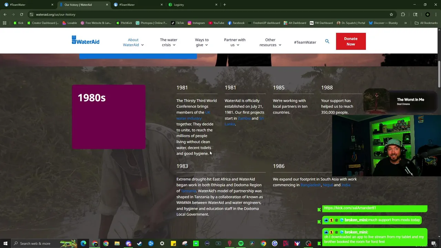Screen dimensions: 441x248
Task: Open the FreshenUP dashboard bookmark
Action: click(x=264, y=23)
